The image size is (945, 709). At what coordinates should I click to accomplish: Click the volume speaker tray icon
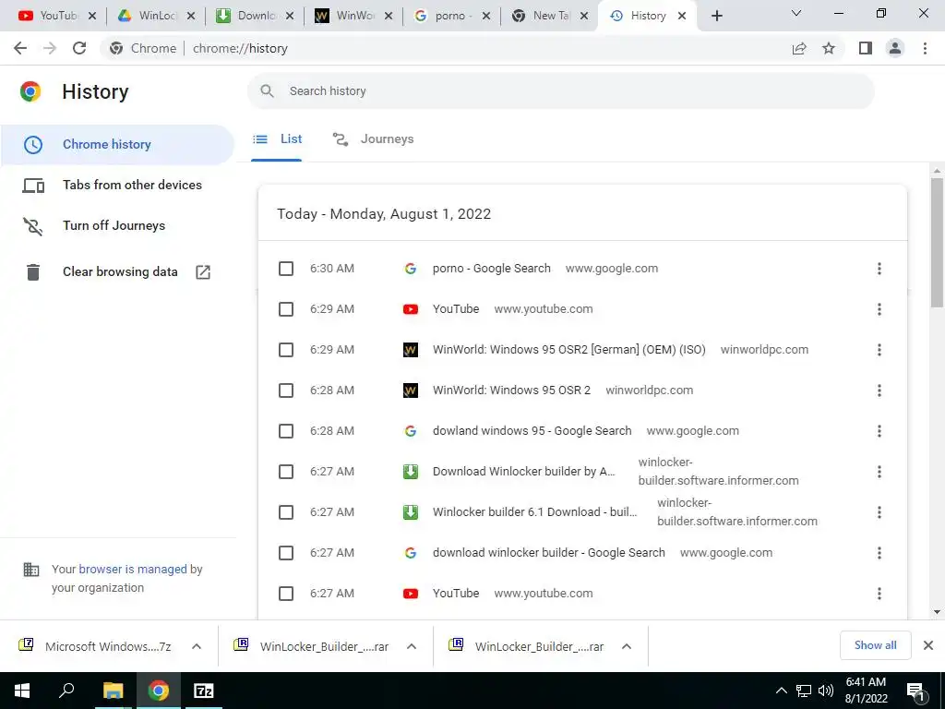(x=826, y=691)
